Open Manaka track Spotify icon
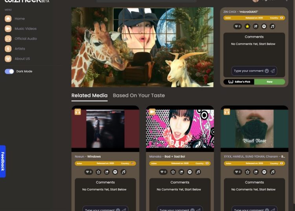The height and width of the screenshot is (211, 295). point(190,172)
